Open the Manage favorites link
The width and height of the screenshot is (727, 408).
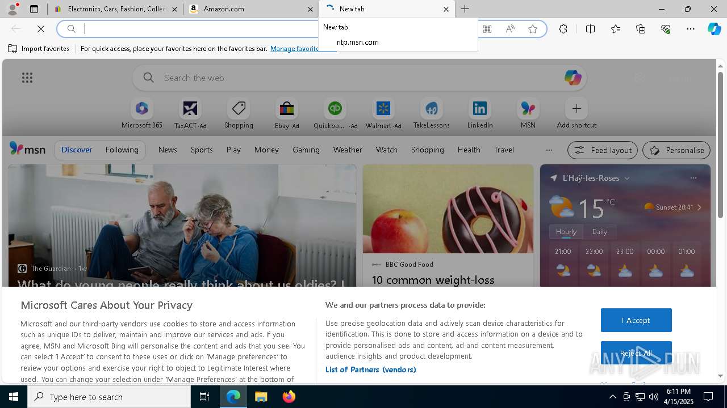point(294,49)
